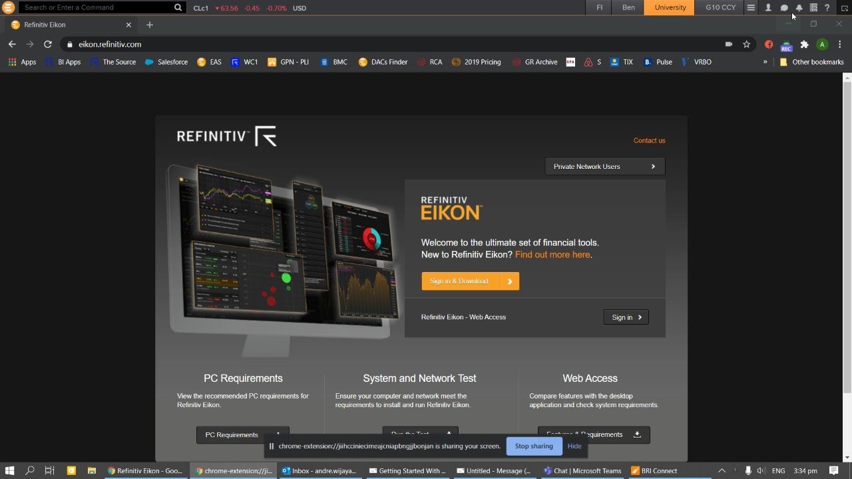Open Private Network Users
The width and height of the screenshot is (852, 479).
[x=604, y=166]
